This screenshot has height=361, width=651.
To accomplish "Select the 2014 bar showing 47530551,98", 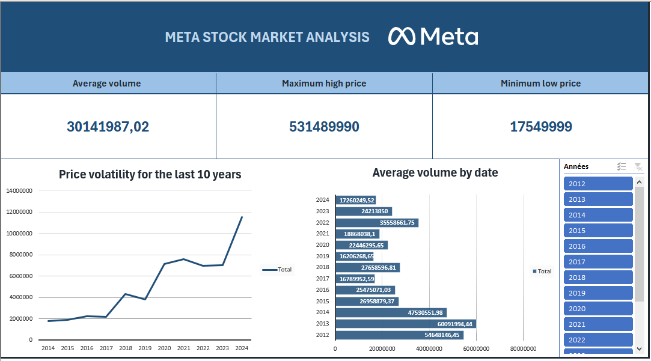I will tap(391, 312).
